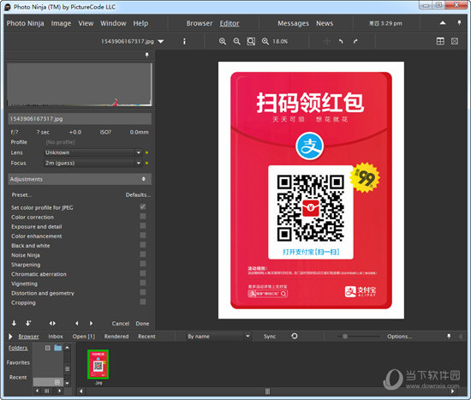Toggle before/after compare arrows
Viewport: 471px width, 400px height.
[x=52, y=324]
